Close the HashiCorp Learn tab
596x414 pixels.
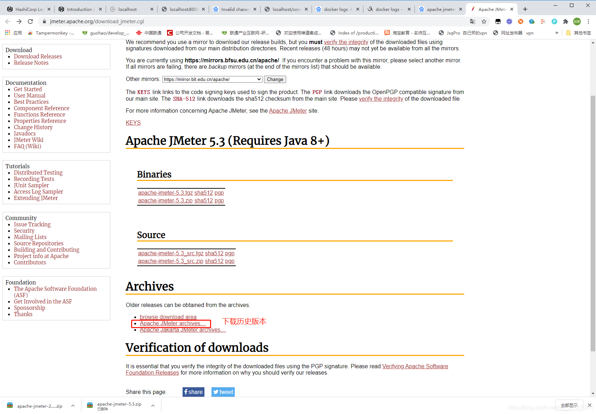click(49, 9)
